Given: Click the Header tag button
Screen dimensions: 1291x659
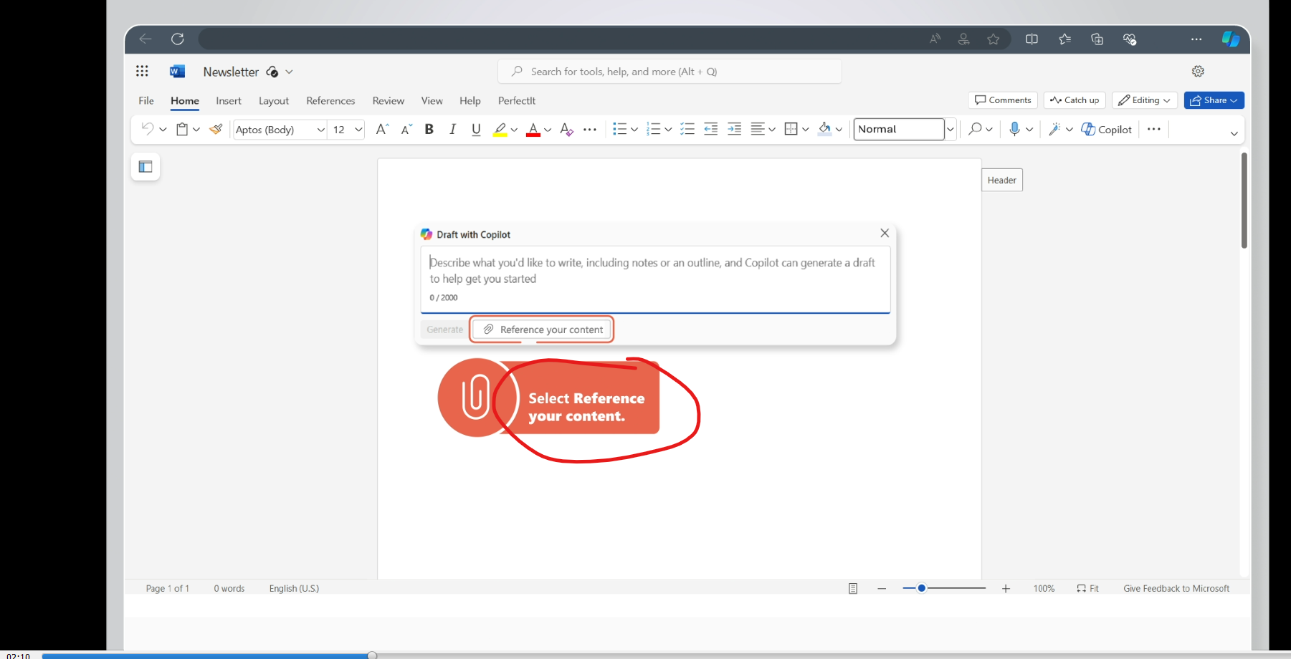Looking at the screenshot, I should [1001, 181].
